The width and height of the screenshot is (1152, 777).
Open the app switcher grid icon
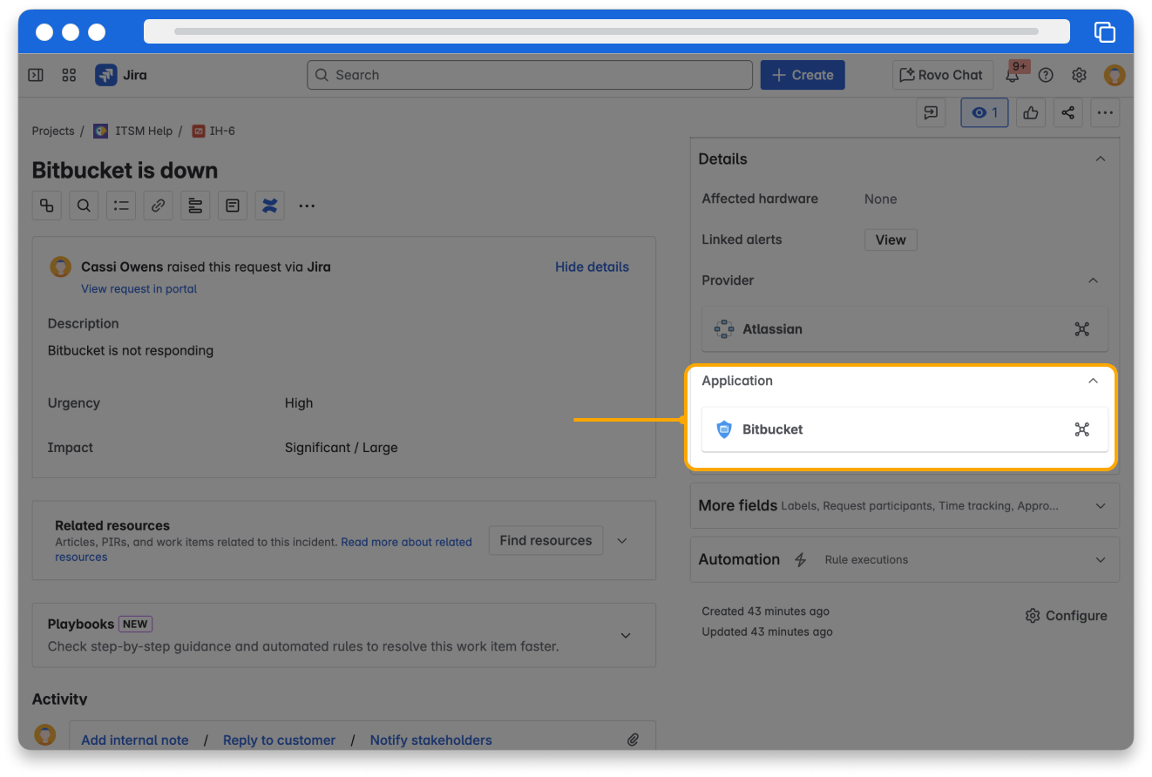click(x=70, y=75)
